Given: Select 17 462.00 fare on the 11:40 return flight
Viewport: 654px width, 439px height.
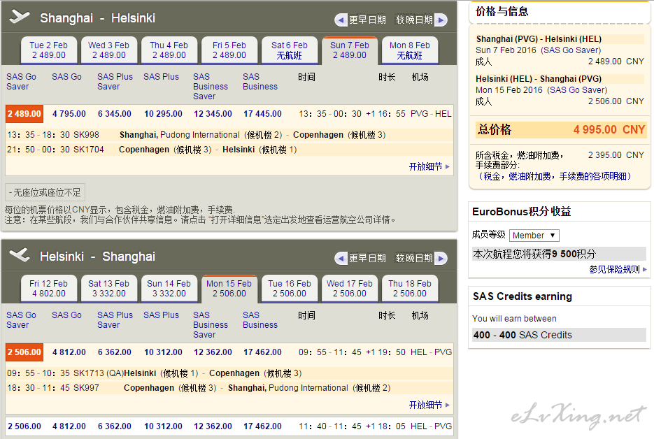Looking at the screenshot, I should [262, 426].
